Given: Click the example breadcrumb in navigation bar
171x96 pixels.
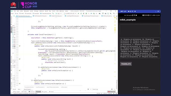Looking at the screenshot, I should click(x=28, y=14).
